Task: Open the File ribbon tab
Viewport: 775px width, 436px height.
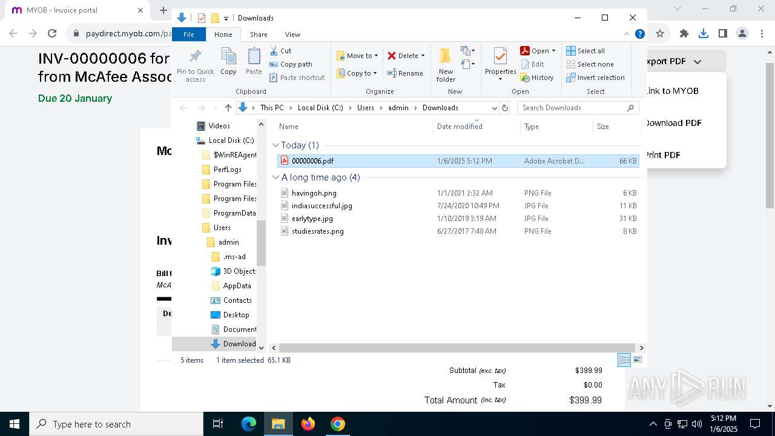Action: point(189,35)
